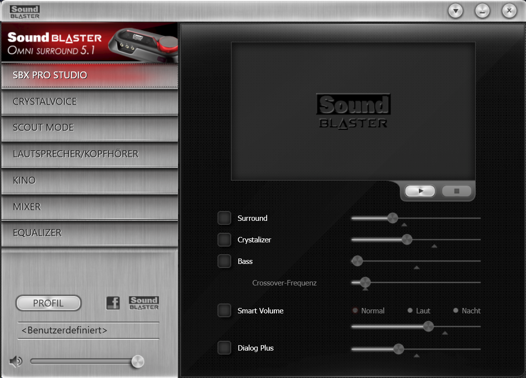This screenshot has width=526, height=378.
Task: Click the Bass slider handle
Action: pos(357,261)
